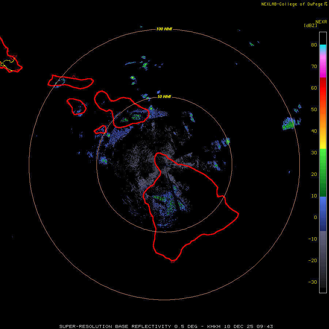Viewport: 329px width, 329px height.
Task: Click the 0.5 DEG elevation angle text
Action: coord(186,326)
